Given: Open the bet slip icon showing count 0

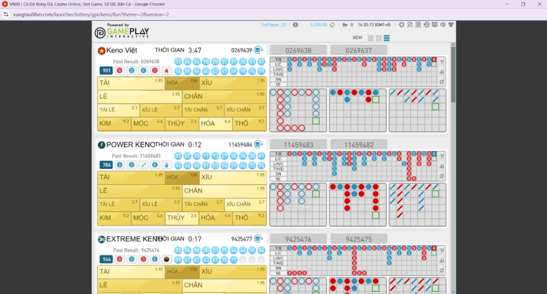Looking at the screenshot, I should pyautogui.click(x=345, y=25).
